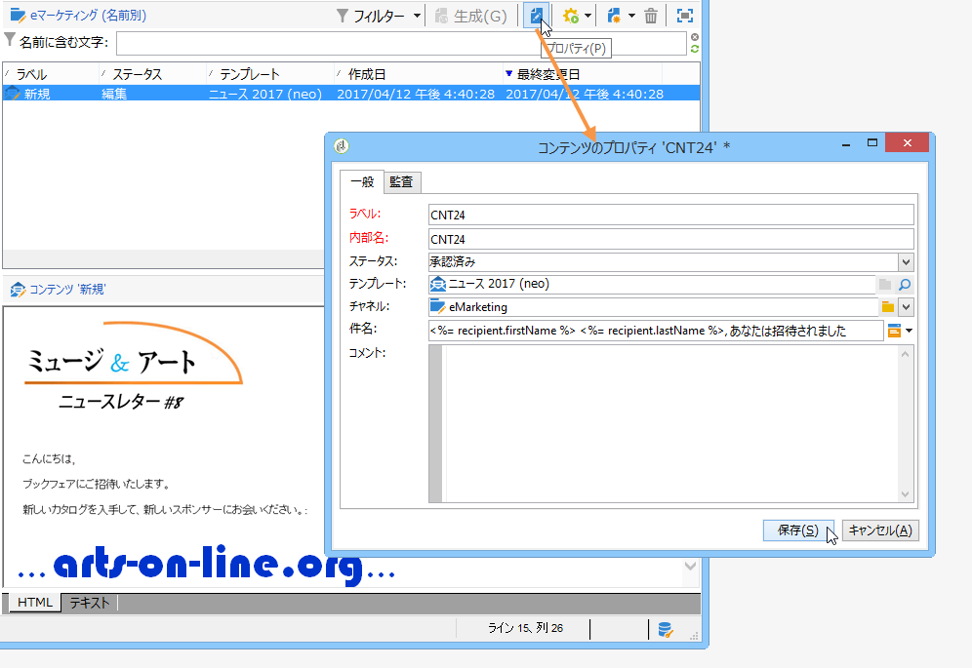This screenshot has height=668, width=972.
Task: Click the yellow gear actions icon
Action: tap(570, 17)
